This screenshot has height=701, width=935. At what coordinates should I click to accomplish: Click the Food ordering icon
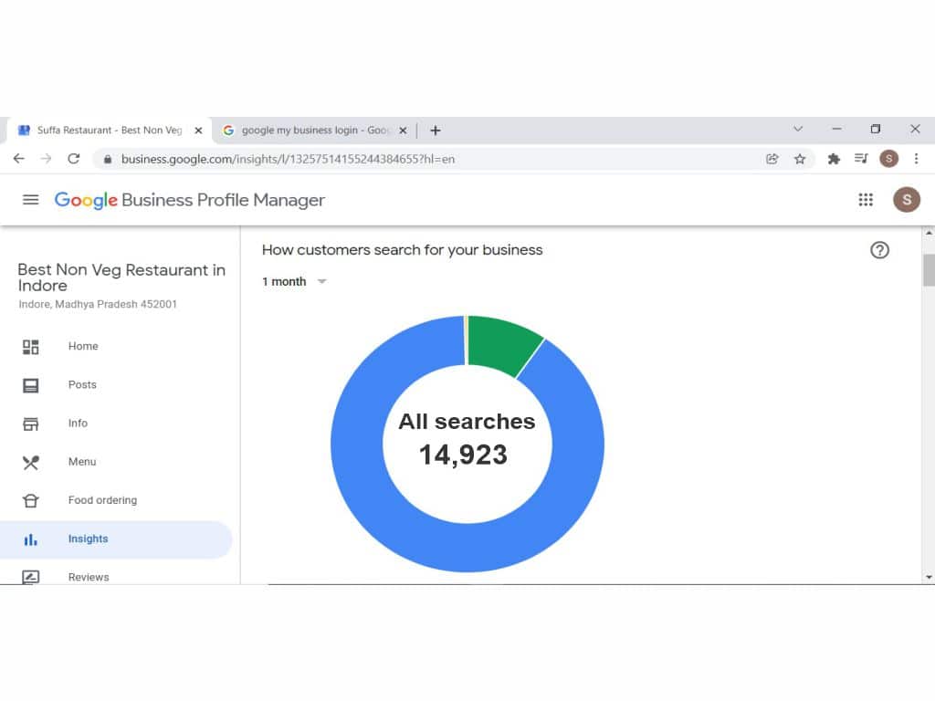(x=31, y=500)
